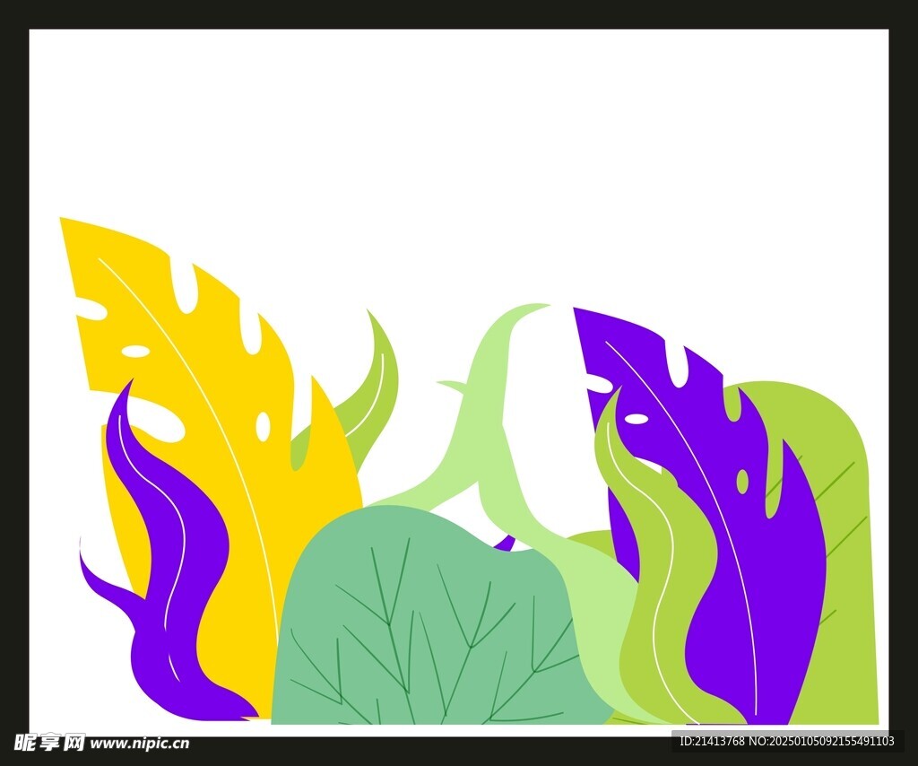918x766 pixels.
Task: Click the white oval hole in purple leaf
Action: pos(636,419)
